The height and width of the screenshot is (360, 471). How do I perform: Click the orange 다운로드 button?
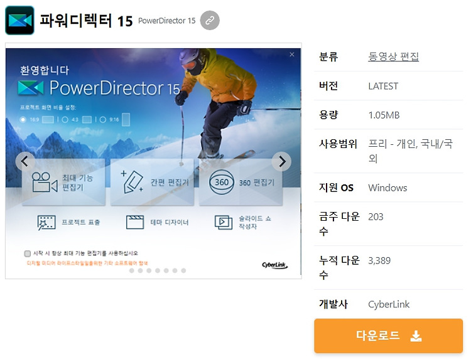(x=388, y=336)
